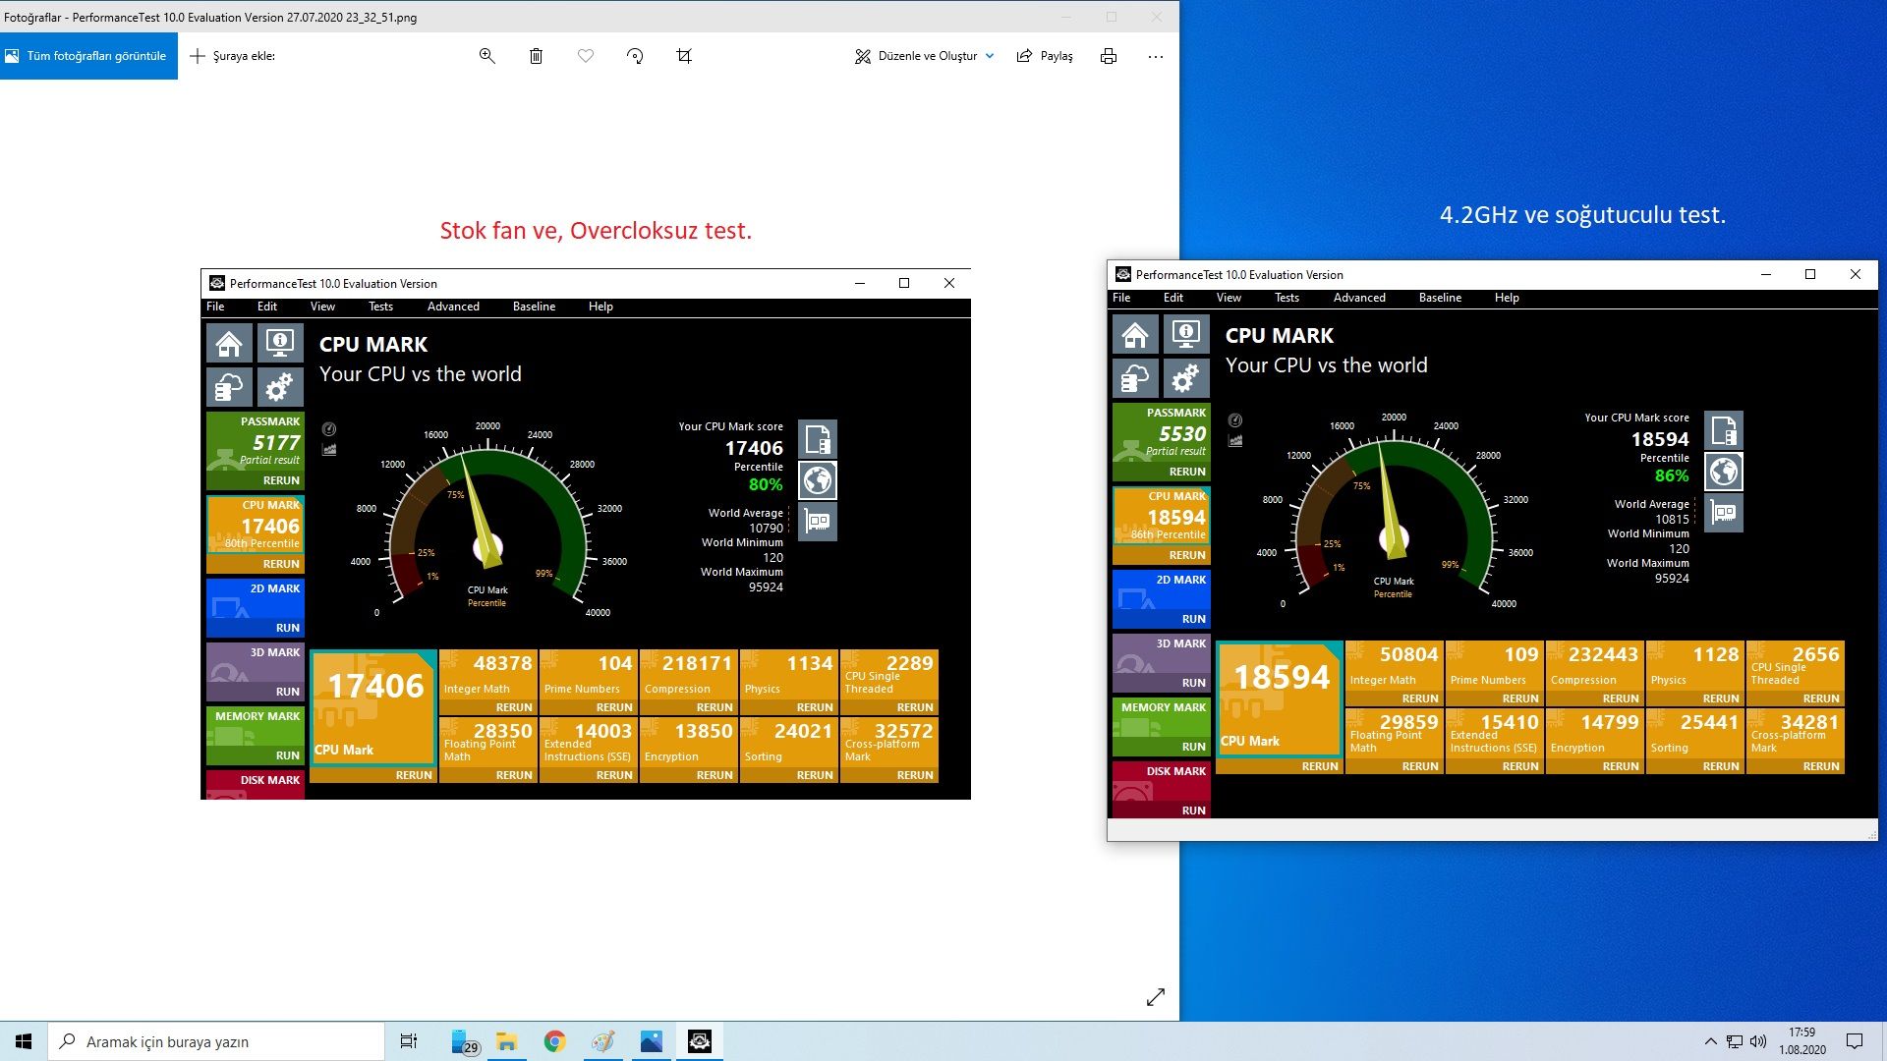The height and width of the screenshot is (1061, 1887).
Task: Select the crop tool icon
Action: coord(684,56)
